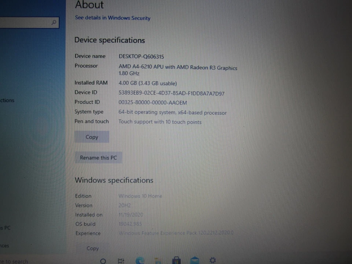Click Touch support with 10 touch points
Screen dimensions: 352x264
point(160,122)
